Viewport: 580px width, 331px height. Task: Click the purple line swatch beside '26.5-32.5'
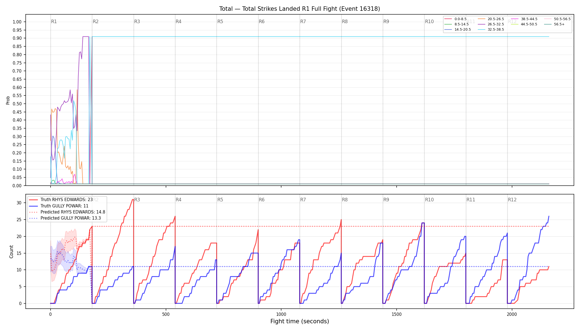pyautogui.click(x=481, y=24)
